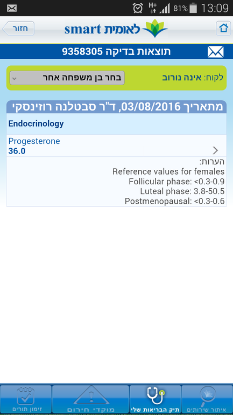
Task: Tap the warning triangle icon
Action: [x=91, y=396]
